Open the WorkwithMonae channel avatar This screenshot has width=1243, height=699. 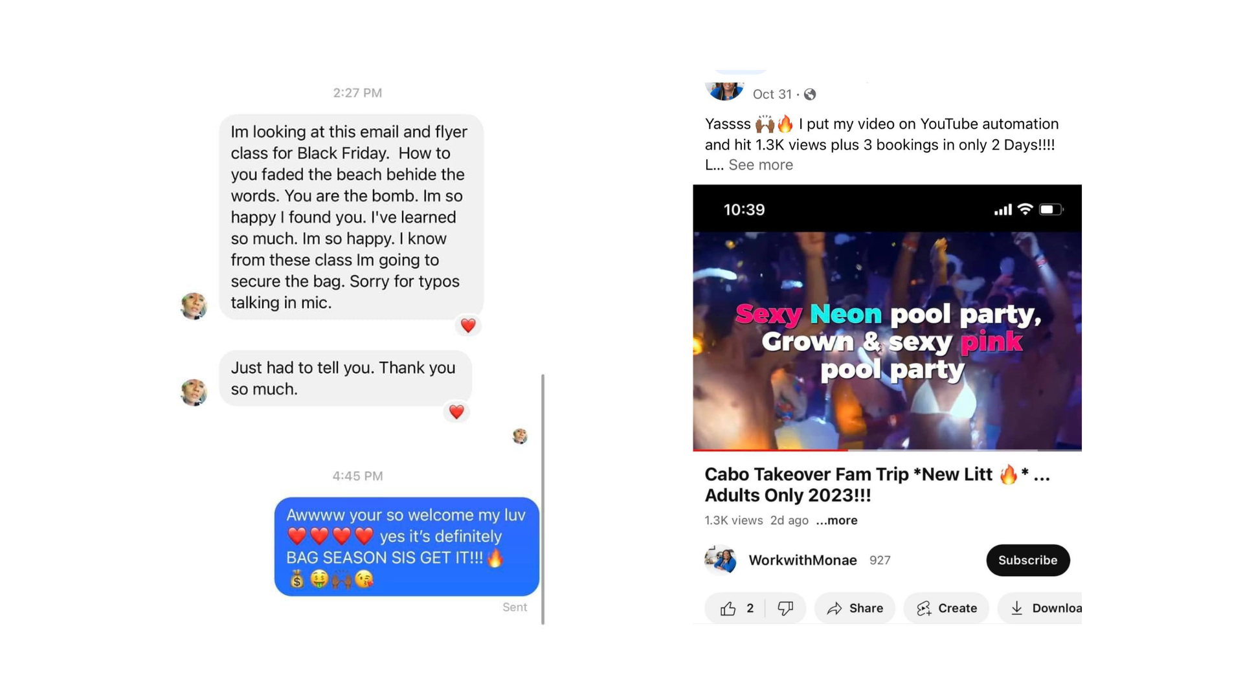(721, 560)
